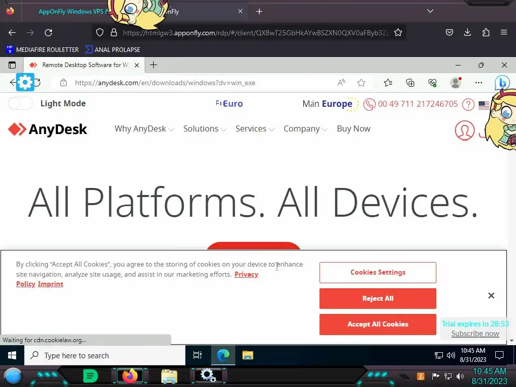516x387 pixels.
Task: Click the Type here to search box
Action: pyautogui.click(x=105, y=356)
